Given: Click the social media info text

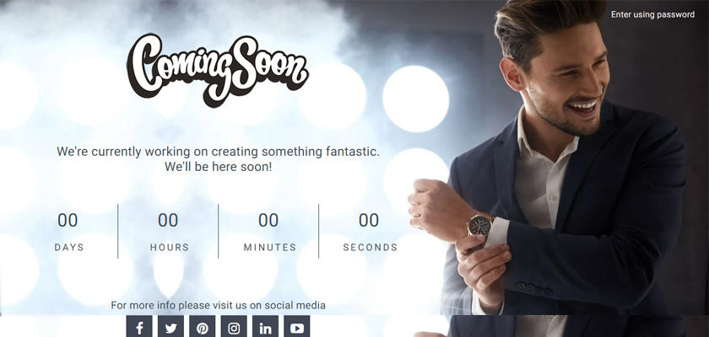Looking at the screenshot, I should 218,306.
